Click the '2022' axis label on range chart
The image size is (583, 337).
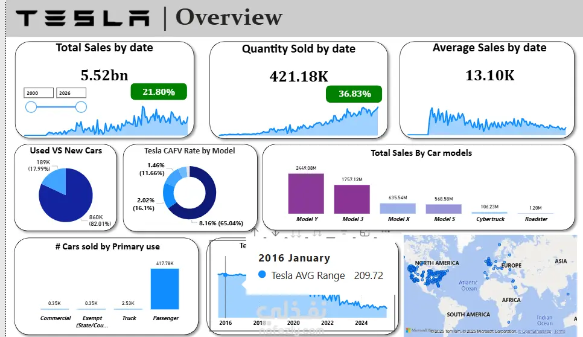(x=327, y=323)
